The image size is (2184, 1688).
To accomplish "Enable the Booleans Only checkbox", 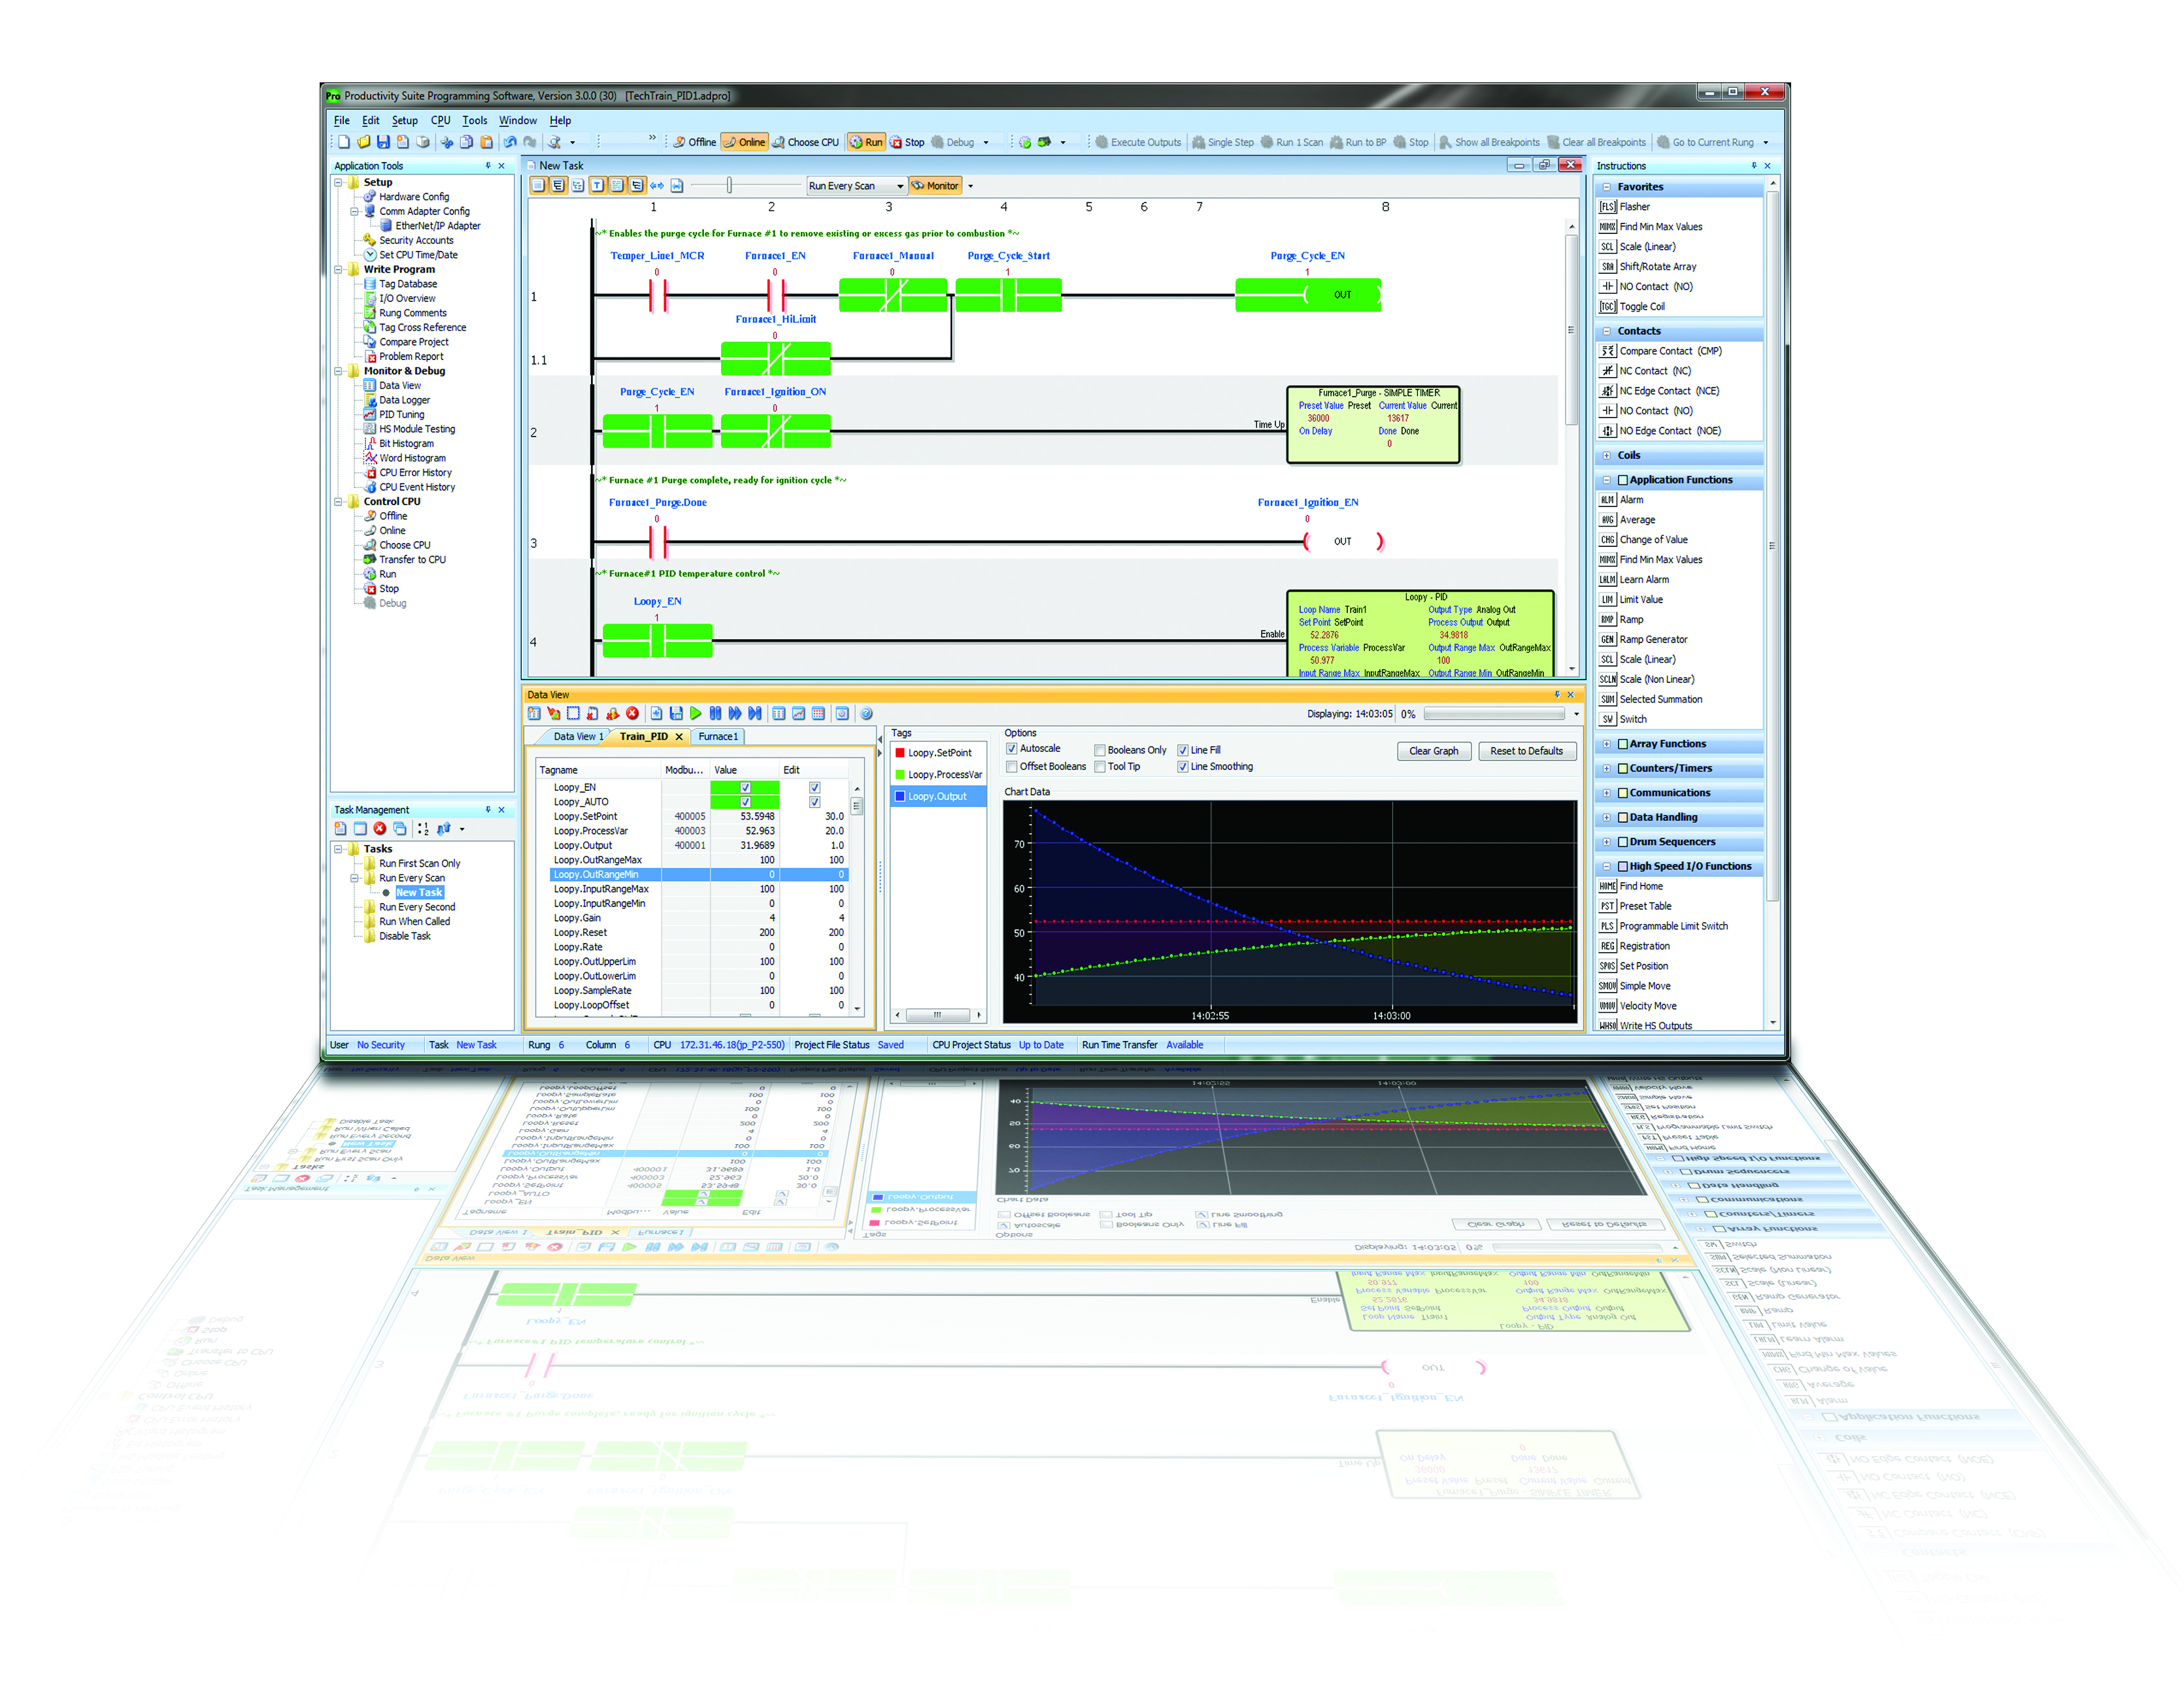I will point(1099,750).
